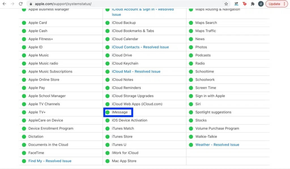The image size is (290, 169).
Task: Select the Apple Card entry
Action: tap(38, 23)
